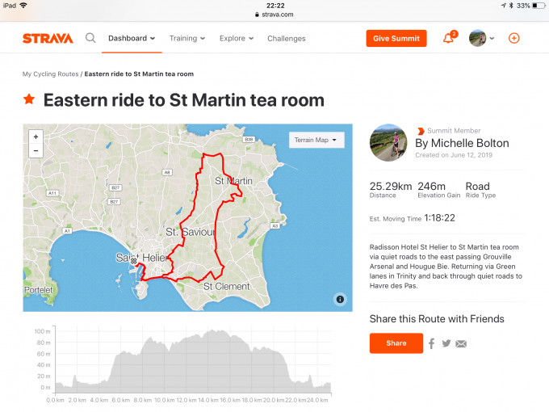Image resolution: width=549 pixels, height=412 pixels.
Task: Zoom out on the map
Action: point(36,151)
